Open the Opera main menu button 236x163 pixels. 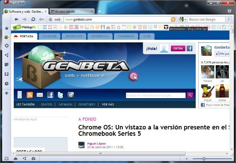click(14, 3)
